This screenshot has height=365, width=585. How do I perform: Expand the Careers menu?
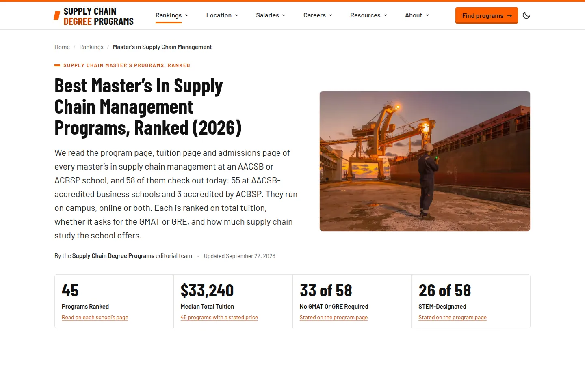pos(318,15)
